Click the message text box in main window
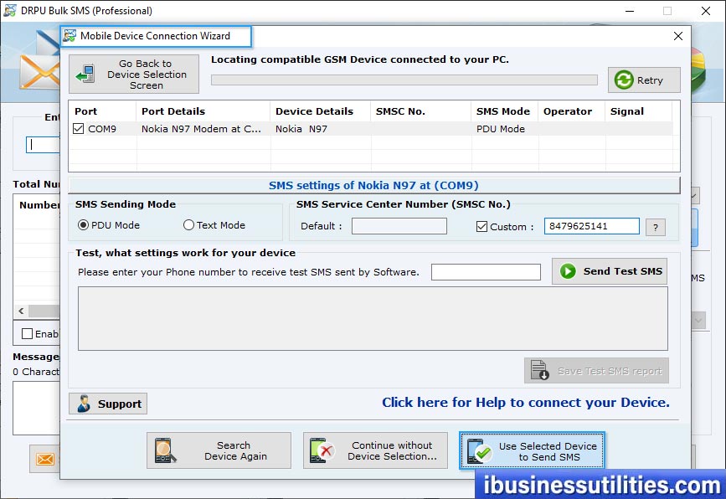 pos(36,409)
